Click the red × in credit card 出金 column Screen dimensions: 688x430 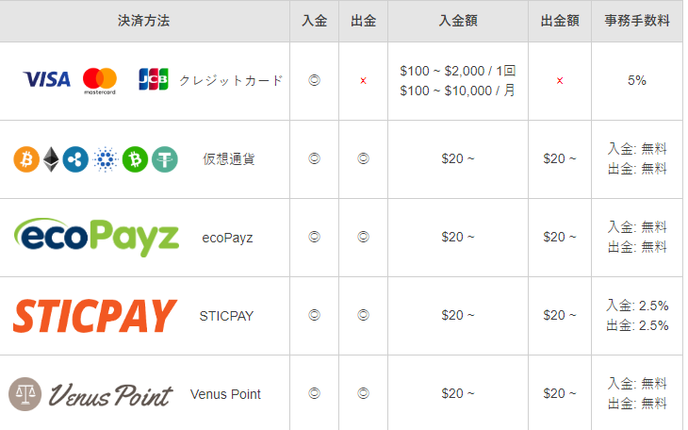pos(363,81)
